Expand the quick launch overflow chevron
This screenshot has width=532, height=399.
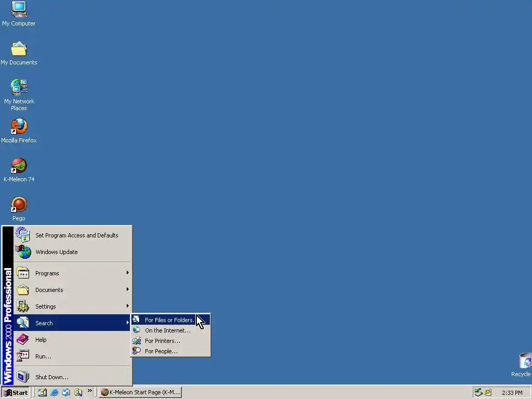coord(89,391)
